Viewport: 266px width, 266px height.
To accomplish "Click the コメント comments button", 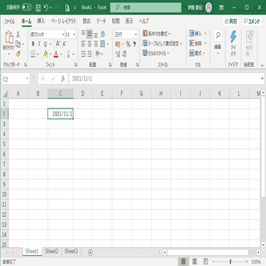I will tap(252, 21).
